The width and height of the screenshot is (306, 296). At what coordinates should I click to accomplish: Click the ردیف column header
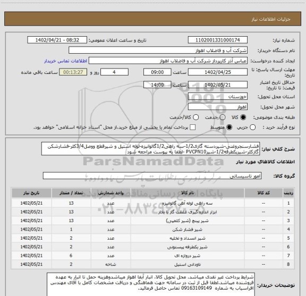tap(288, 193)
